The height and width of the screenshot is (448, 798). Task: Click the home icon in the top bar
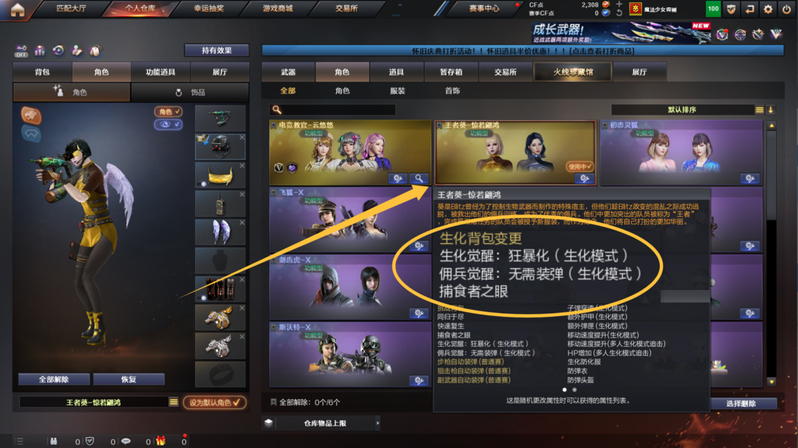pyautogui.click(x=17, y=10)
